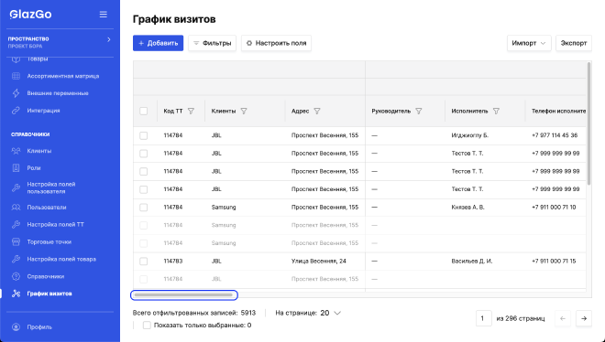
Task: Click the Интеграция link icon
Action: tap(16, 111)
